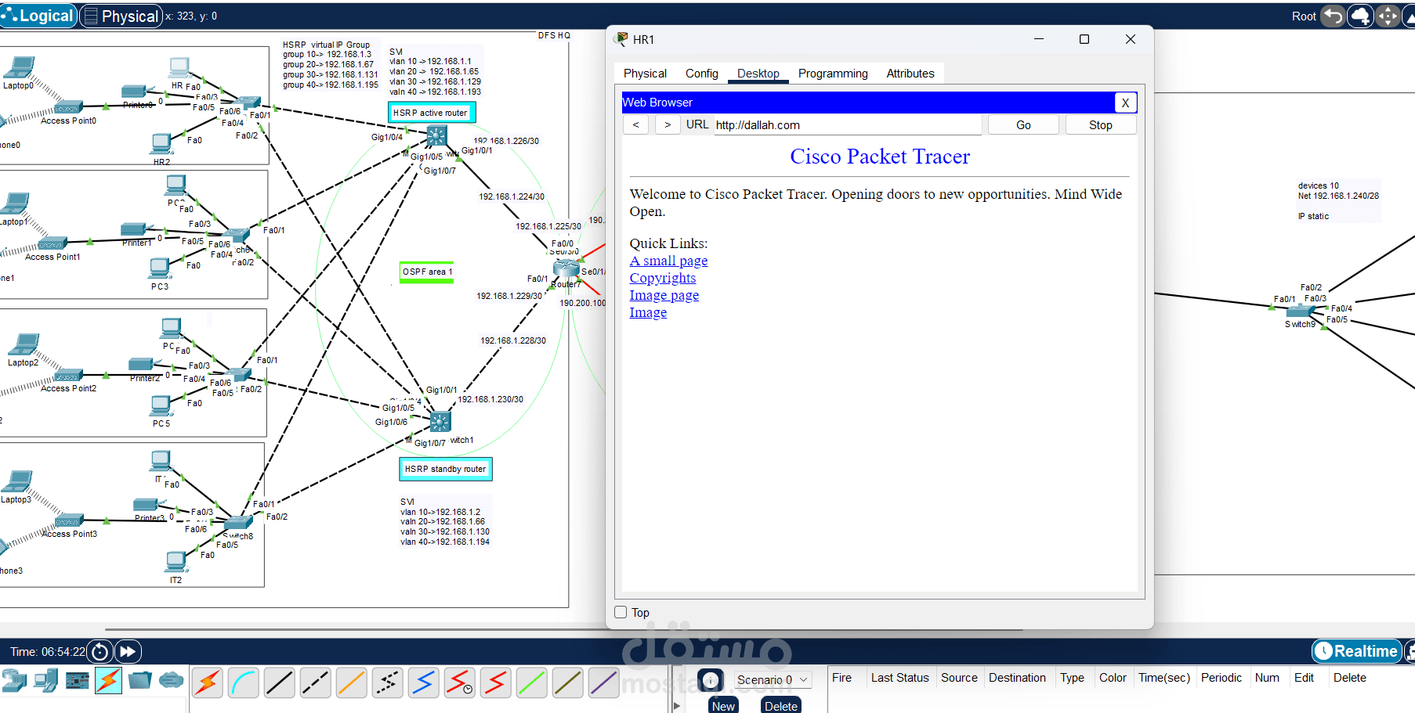
Task: Click the Fast Forward Time button
Action: 128,651
